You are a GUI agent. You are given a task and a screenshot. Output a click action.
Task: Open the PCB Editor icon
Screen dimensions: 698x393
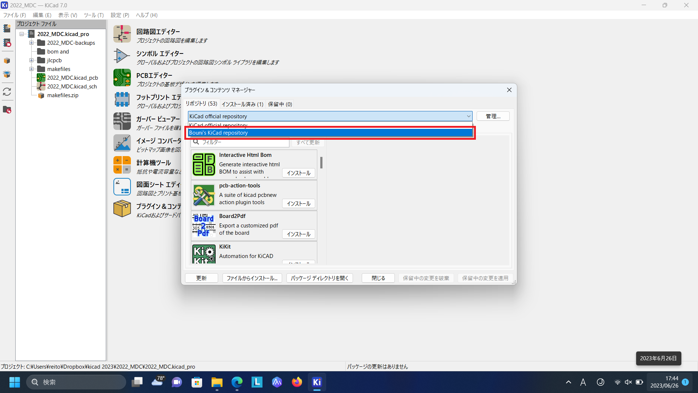(x=122, y=78)
